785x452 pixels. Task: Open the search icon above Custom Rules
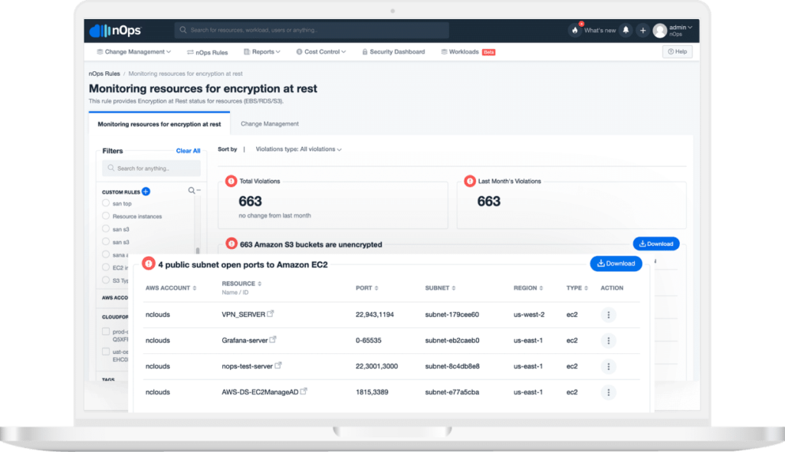pyautogui.click(x=192, y=190)
